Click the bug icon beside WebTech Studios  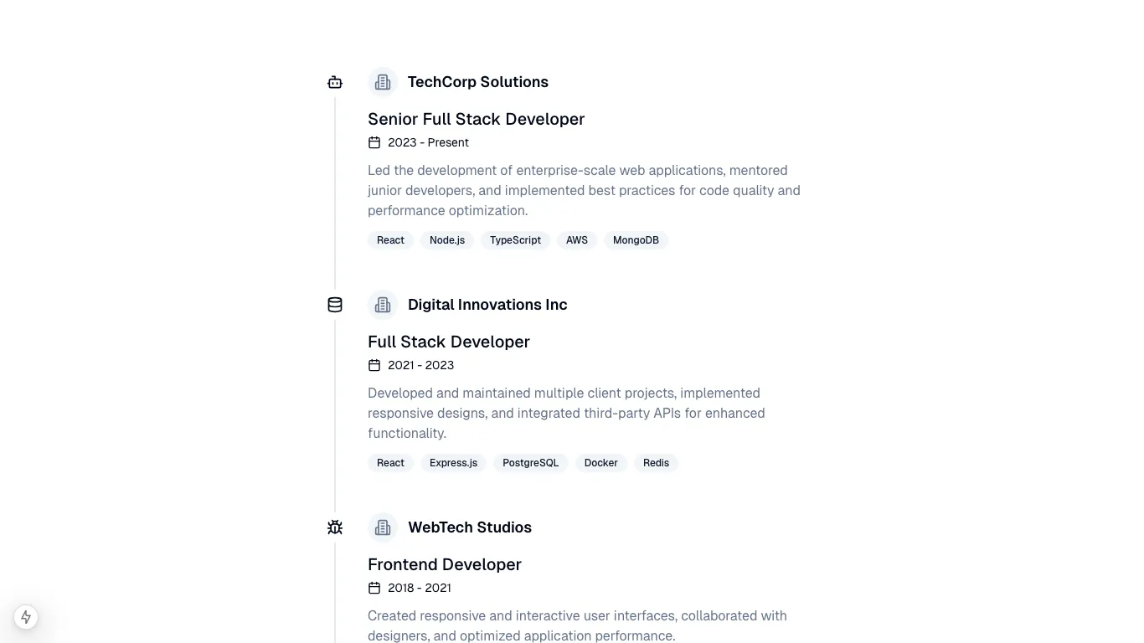click(x=335, y=527)
